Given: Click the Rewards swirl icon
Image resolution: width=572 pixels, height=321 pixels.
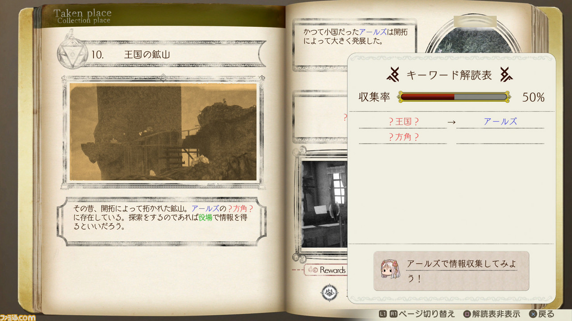Looking at the screenshot, I should (312, 270).
